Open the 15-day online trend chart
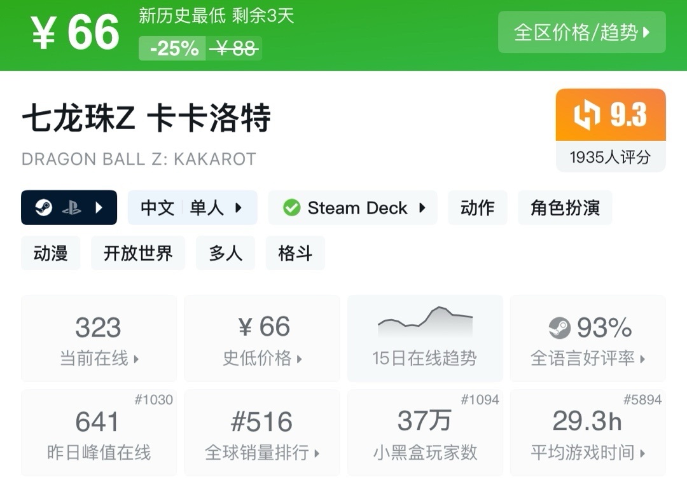 tap(424, 338)
